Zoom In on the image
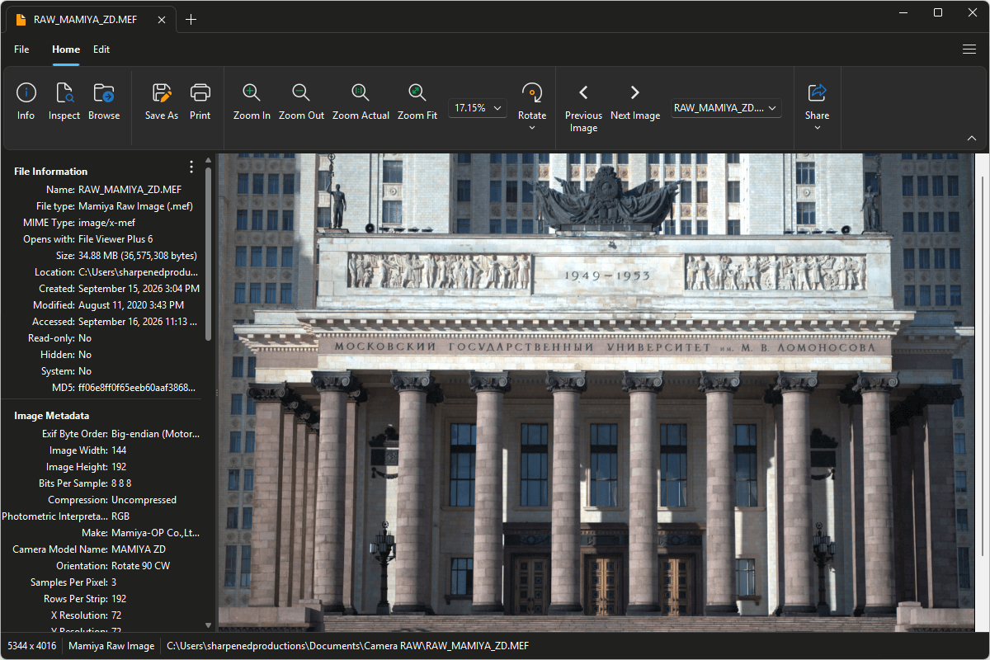This screenshot has height=660, width=990. (252, 101)
